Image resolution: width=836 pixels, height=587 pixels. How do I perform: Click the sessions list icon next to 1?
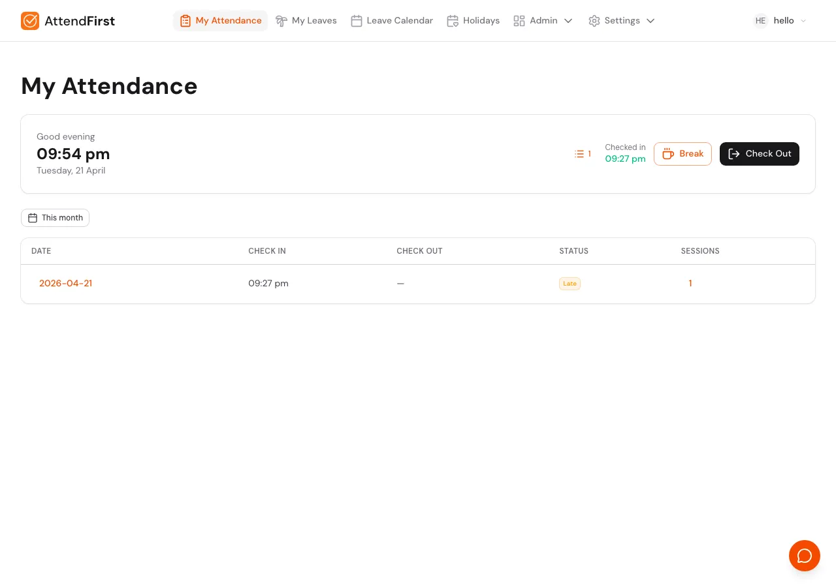pyautogui.click(x=579, y=154)
